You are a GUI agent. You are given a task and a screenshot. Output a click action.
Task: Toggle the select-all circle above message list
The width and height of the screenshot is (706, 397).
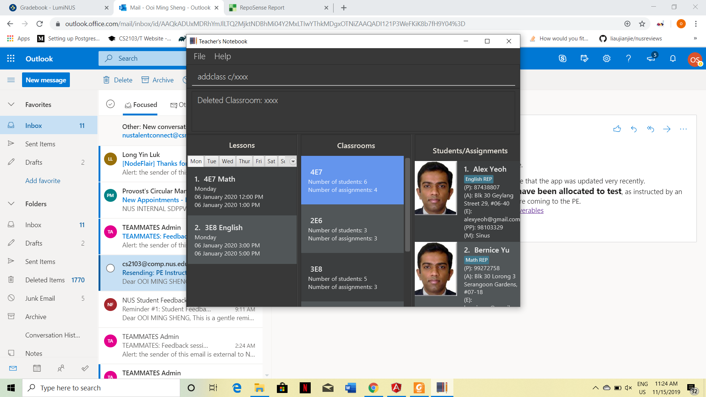click(110, 104)
